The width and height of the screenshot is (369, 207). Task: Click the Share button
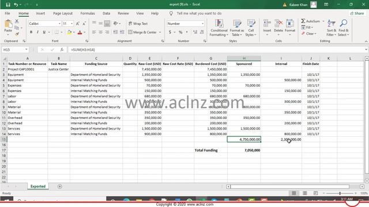tap(357, 13)
